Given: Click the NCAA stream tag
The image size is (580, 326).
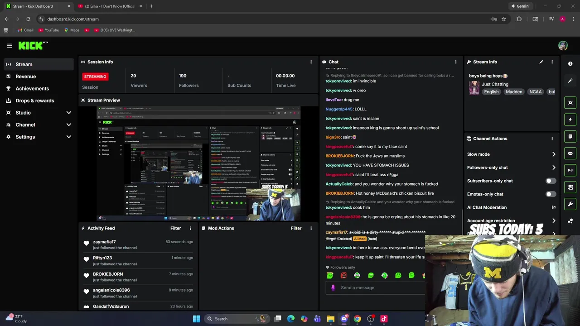Looking at the screenshot, I should click(x=535, y=92).
